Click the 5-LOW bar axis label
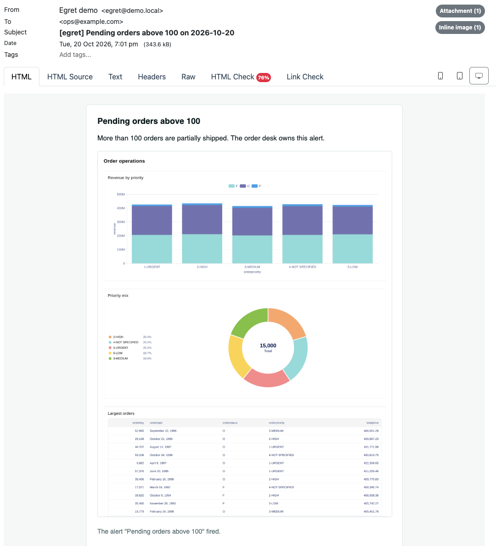The width and height of the screenshot is (496, 546). (x=352, y=267)
